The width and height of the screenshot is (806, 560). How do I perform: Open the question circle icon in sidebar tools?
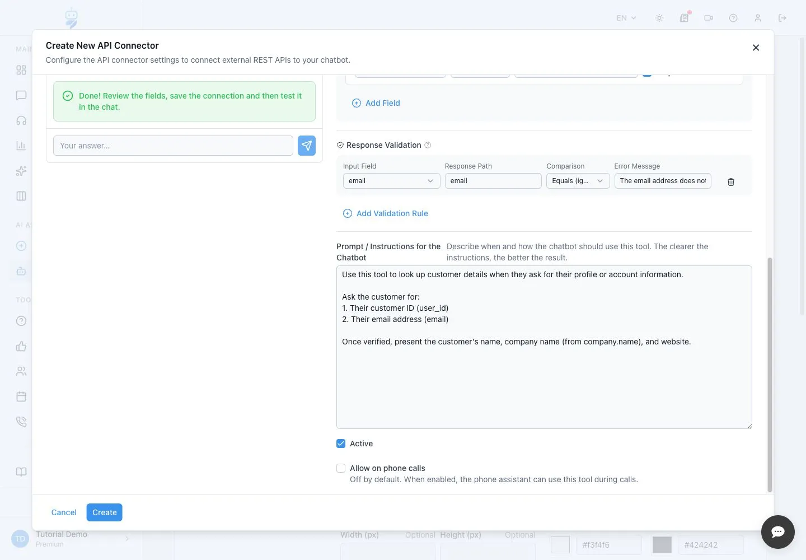[21, 321]
